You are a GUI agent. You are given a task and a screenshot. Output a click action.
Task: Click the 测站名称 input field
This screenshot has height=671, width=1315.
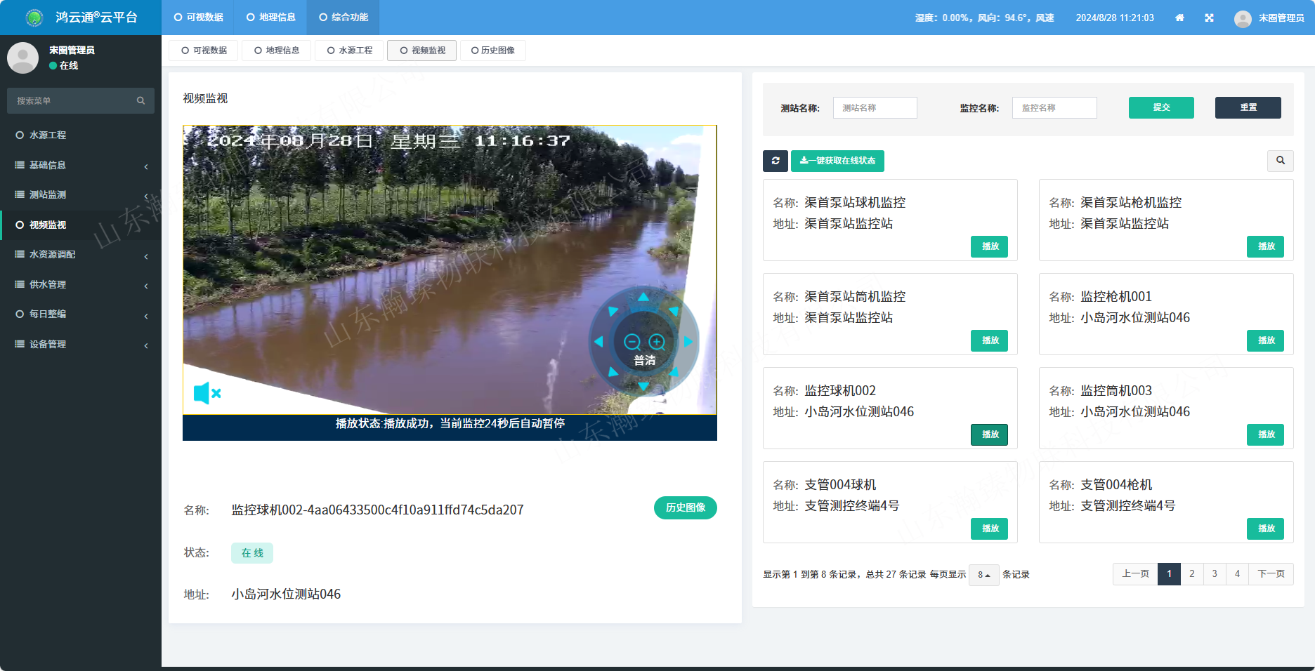pyautogui.click(x=875, y=107)
